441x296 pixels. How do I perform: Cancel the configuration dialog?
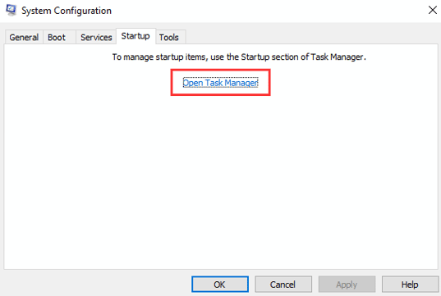pyautogui.click(x=283, y=285)
